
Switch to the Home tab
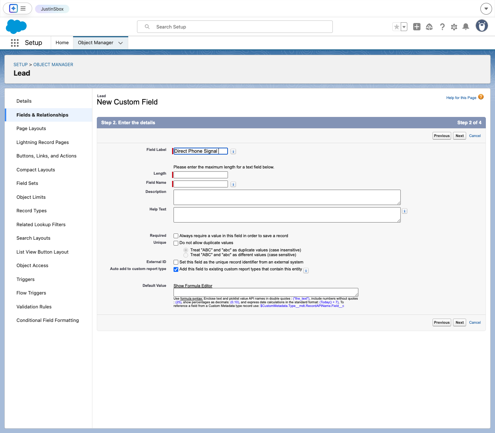tap(62, 43)
